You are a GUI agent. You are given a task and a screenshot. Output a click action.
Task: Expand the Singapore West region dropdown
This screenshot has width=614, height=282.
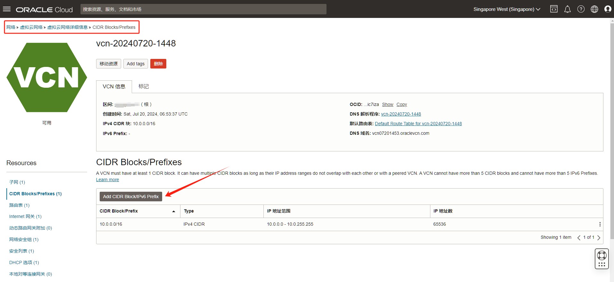tap(507, 9)
